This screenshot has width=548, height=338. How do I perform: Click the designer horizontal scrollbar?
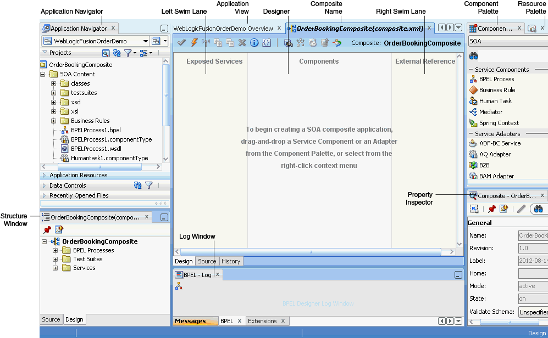click(311, 252)
